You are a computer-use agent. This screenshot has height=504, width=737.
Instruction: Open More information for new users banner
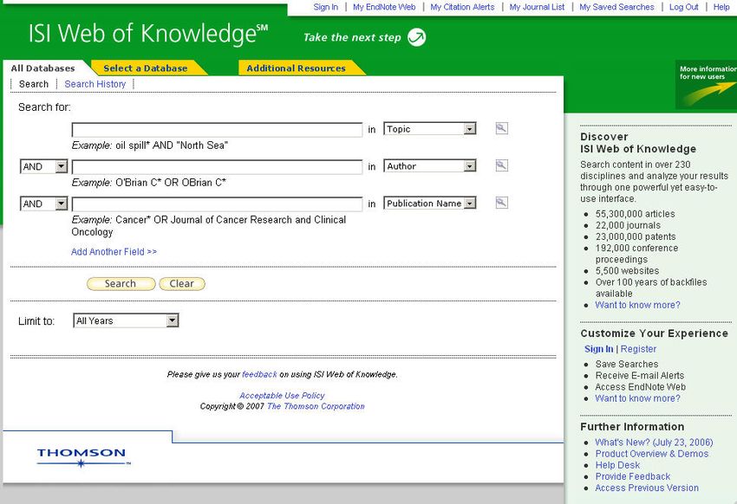click(x=706, y=85)
